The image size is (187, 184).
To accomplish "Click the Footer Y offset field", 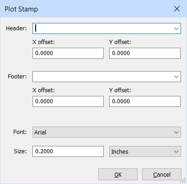I will (x=145, y=101).
